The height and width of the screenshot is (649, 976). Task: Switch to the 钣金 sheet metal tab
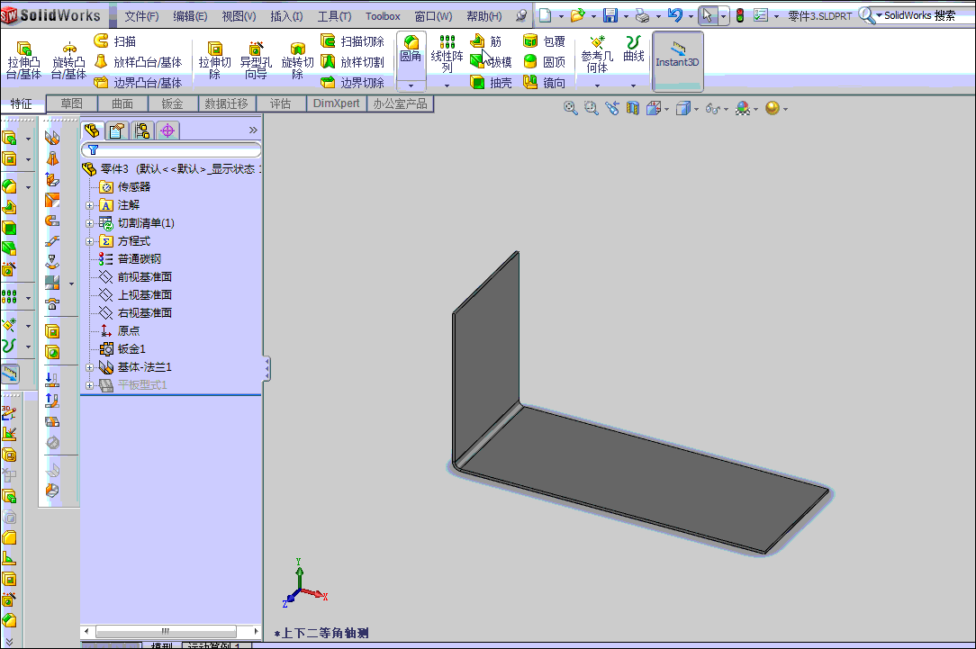[x=172, y=104]
